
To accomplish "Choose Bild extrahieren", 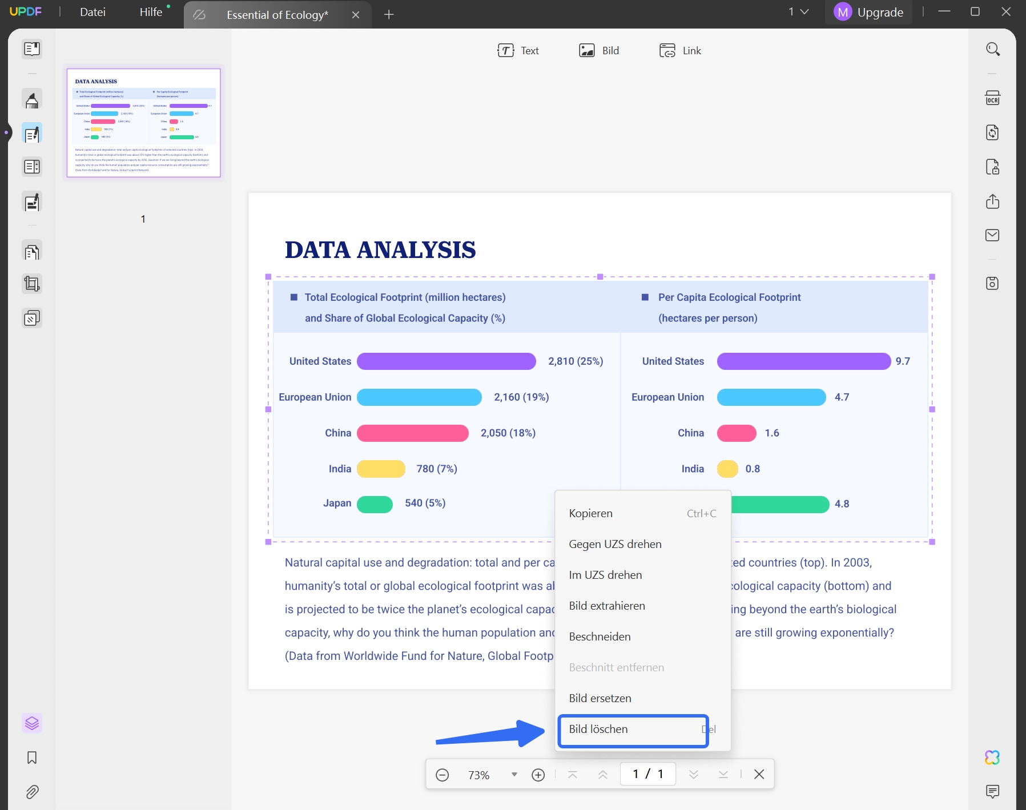I will coord(643,606).
